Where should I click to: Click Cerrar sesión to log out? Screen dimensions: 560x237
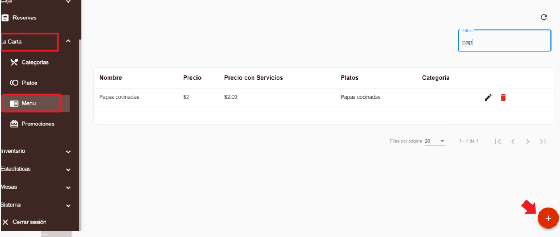[29, 222]
